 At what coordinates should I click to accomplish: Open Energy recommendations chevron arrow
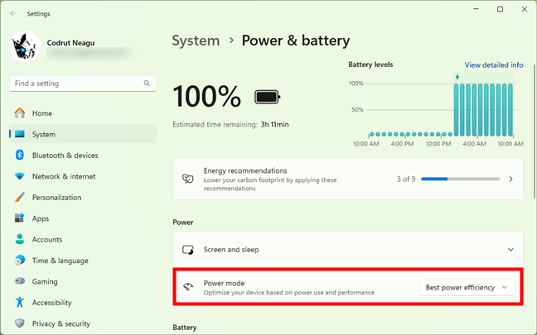(510, 179)
